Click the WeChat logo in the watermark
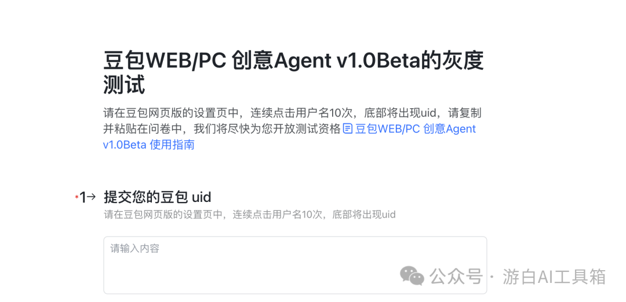The height and width of the screenshot is (302, 626). coord(412,276)
